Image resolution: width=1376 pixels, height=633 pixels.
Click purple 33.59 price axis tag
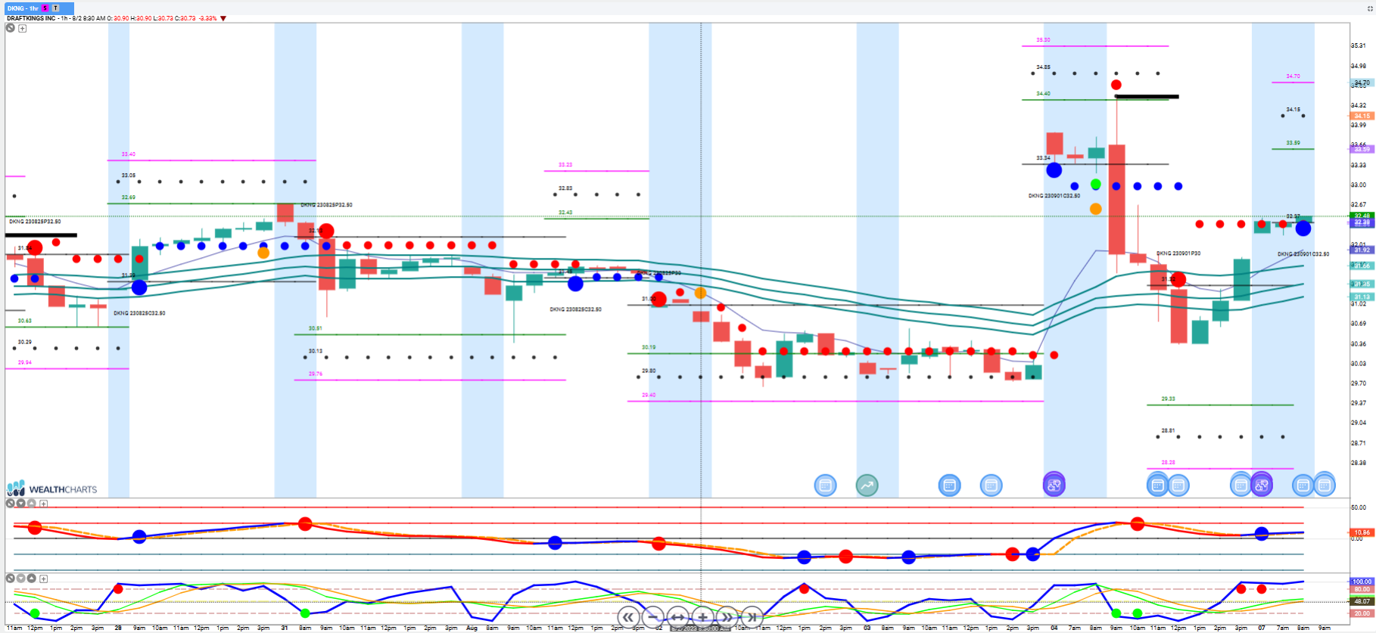pyautogui.click(x=1362, y=149)
